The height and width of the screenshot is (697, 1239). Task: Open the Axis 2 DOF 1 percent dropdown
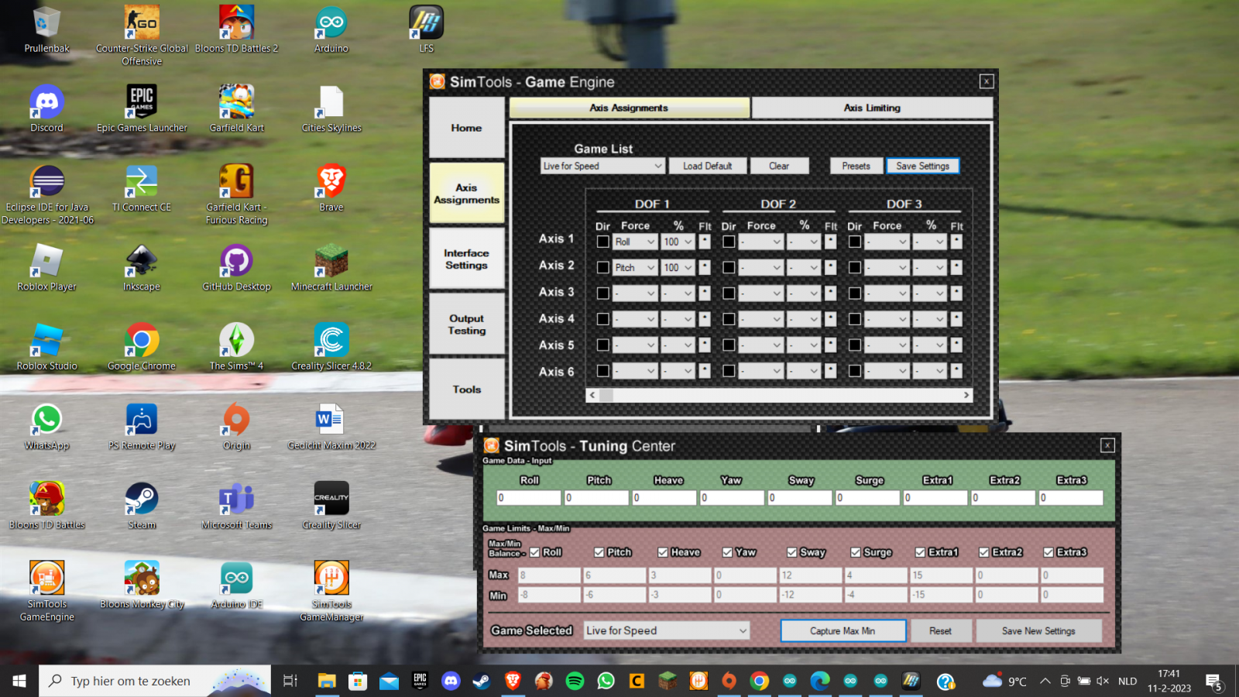point(678,267)
